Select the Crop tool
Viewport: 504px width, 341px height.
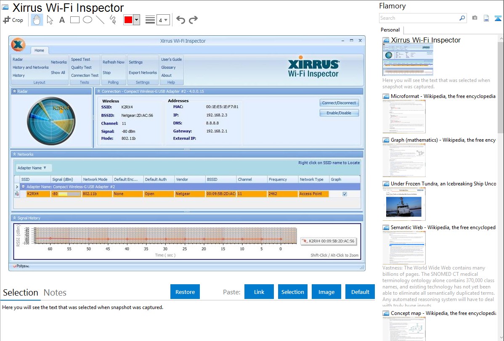[13, 20]
